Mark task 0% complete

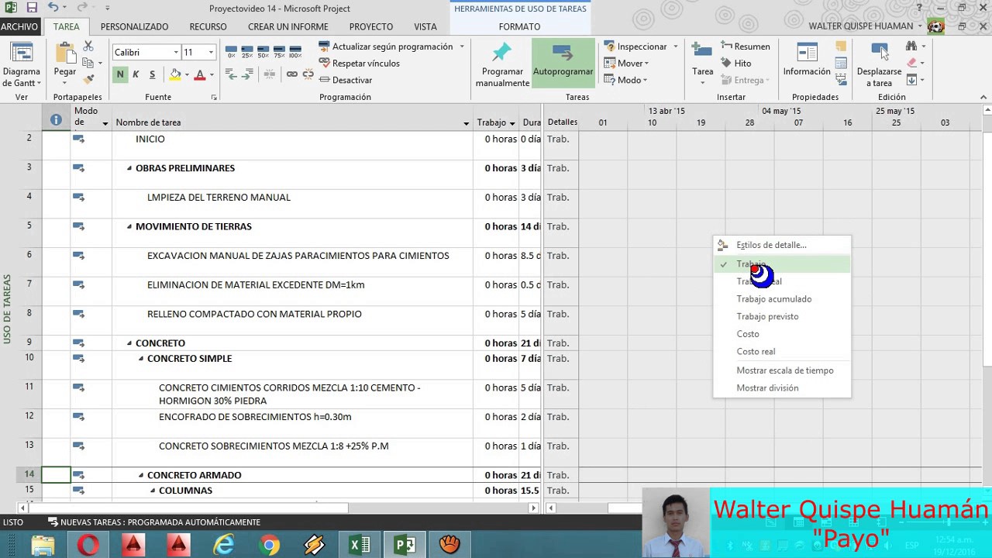231,53
